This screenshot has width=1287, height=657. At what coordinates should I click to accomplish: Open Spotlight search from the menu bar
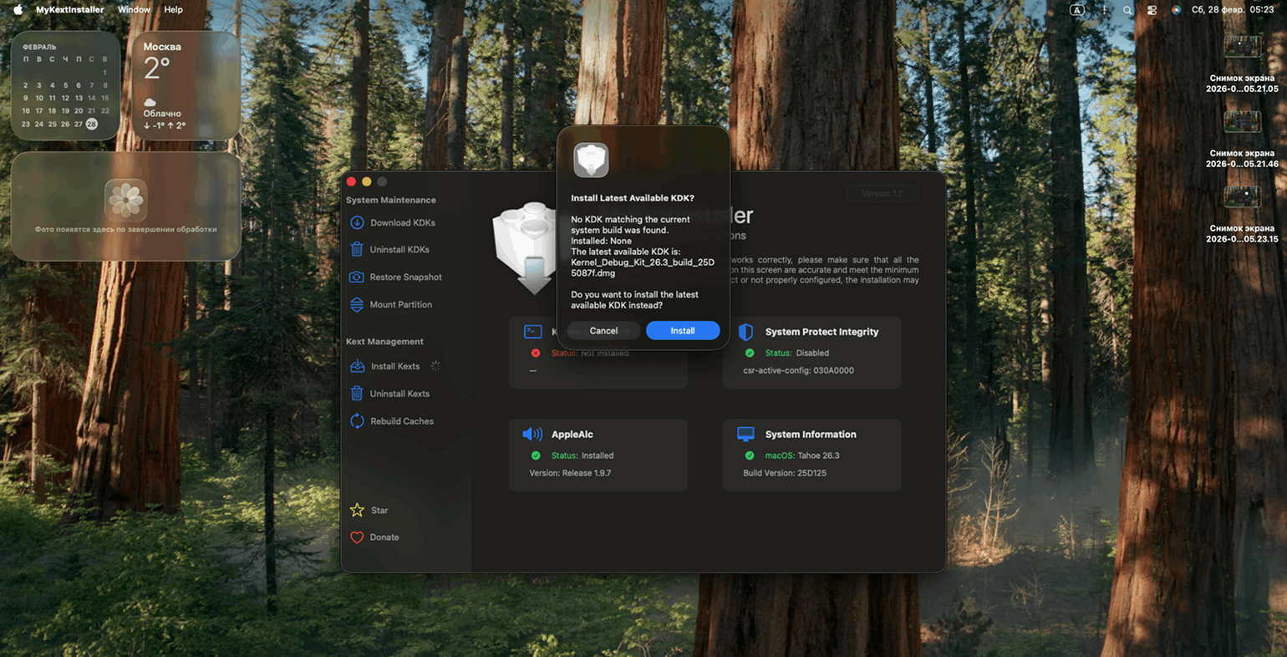click(x=1127, y=10)
